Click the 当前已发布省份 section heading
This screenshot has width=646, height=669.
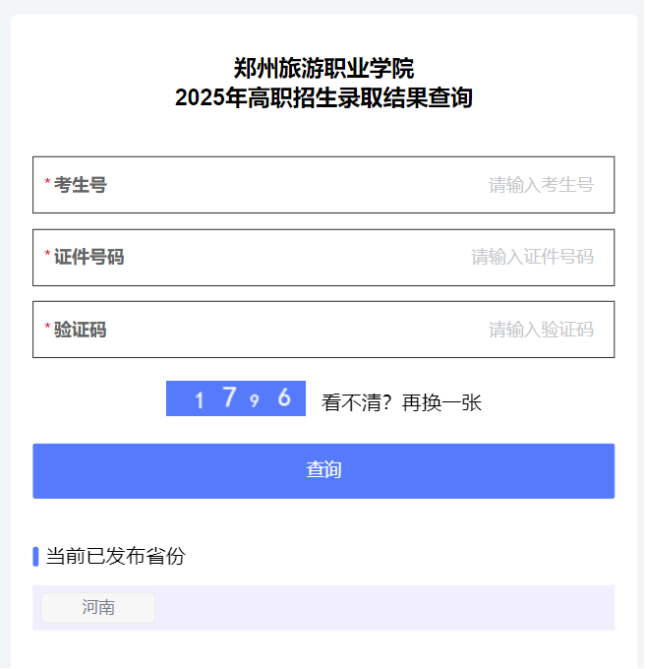tap(115, 556)
